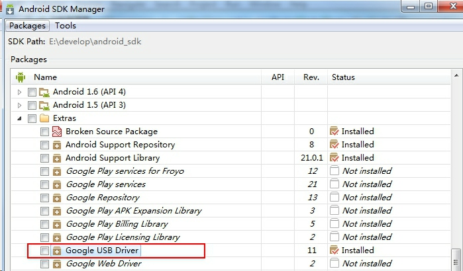Click the green Android icon in the Name header
This screenshot has width=463, height=271.
click(x=21, y=77)
